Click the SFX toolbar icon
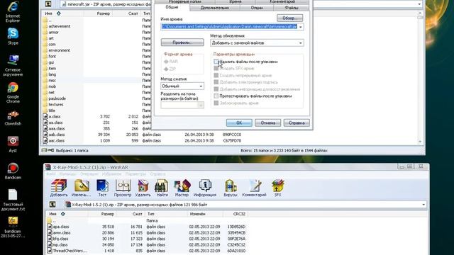The height and width of the screenshot is (255, 454). pyautogui.click(x=277, y=188)
